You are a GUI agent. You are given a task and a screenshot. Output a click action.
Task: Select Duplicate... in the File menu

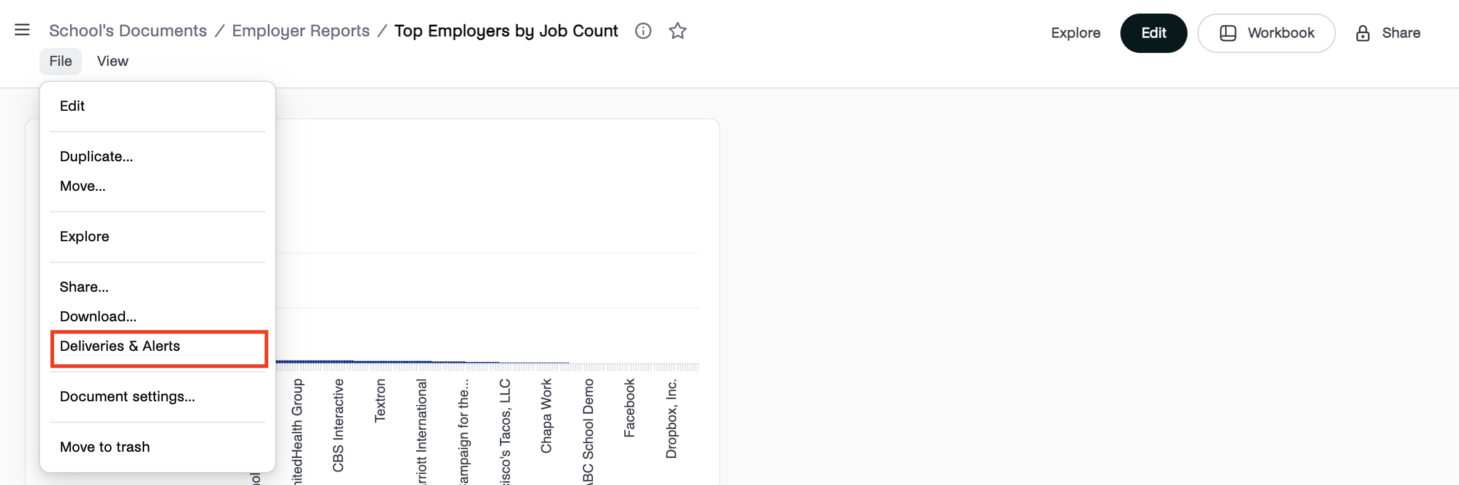158,156
